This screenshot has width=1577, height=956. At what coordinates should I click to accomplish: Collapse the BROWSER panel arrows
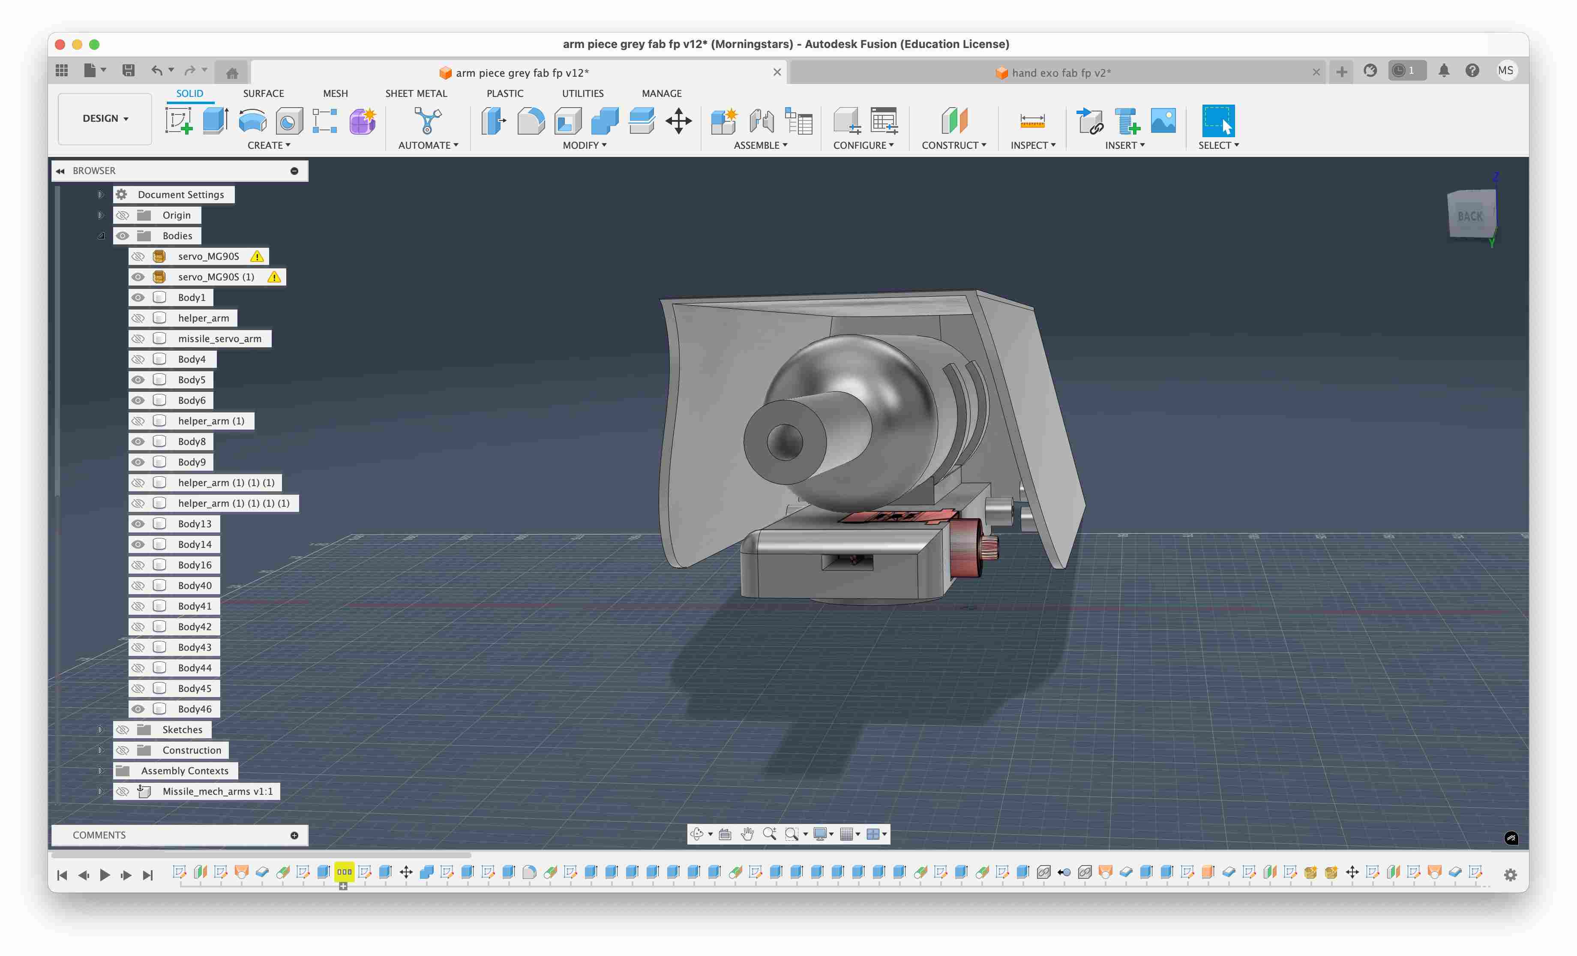(60, 171)
